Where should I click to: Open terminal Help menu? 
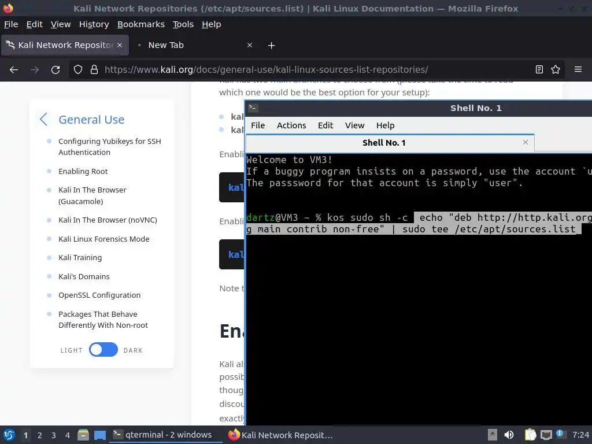click(x=385, y=125)
